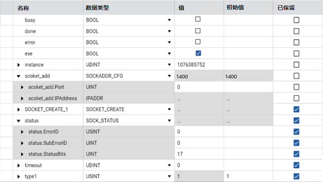323x182 pixels.
Task: Click the 数据类型 column header
Action: (x=97, y=8)
